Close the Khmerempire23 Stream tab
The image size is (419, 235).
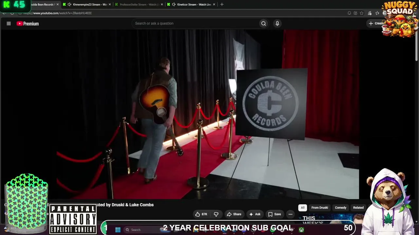[110, 5]
